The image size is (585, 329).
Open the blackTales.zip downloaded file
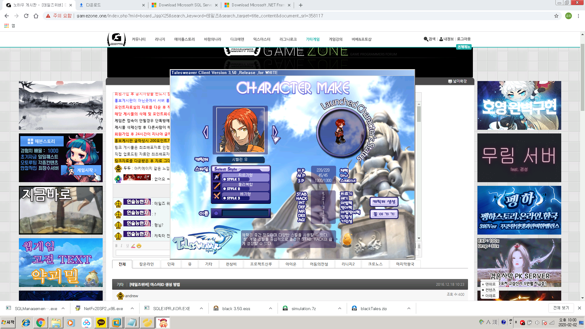[374, 309]
